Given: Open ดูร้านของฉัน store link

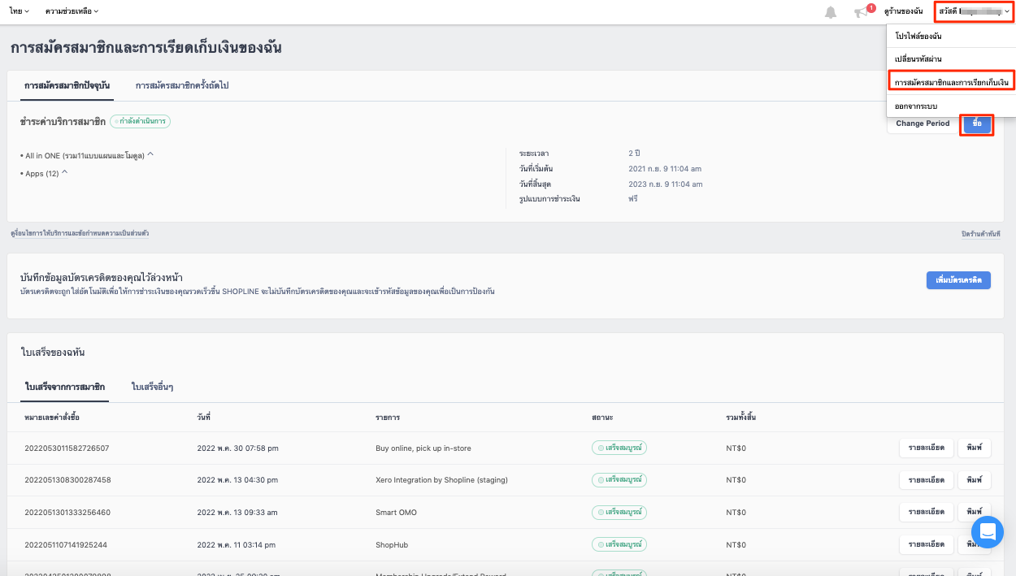Looking at the screenshot, I should coord(903,11).
